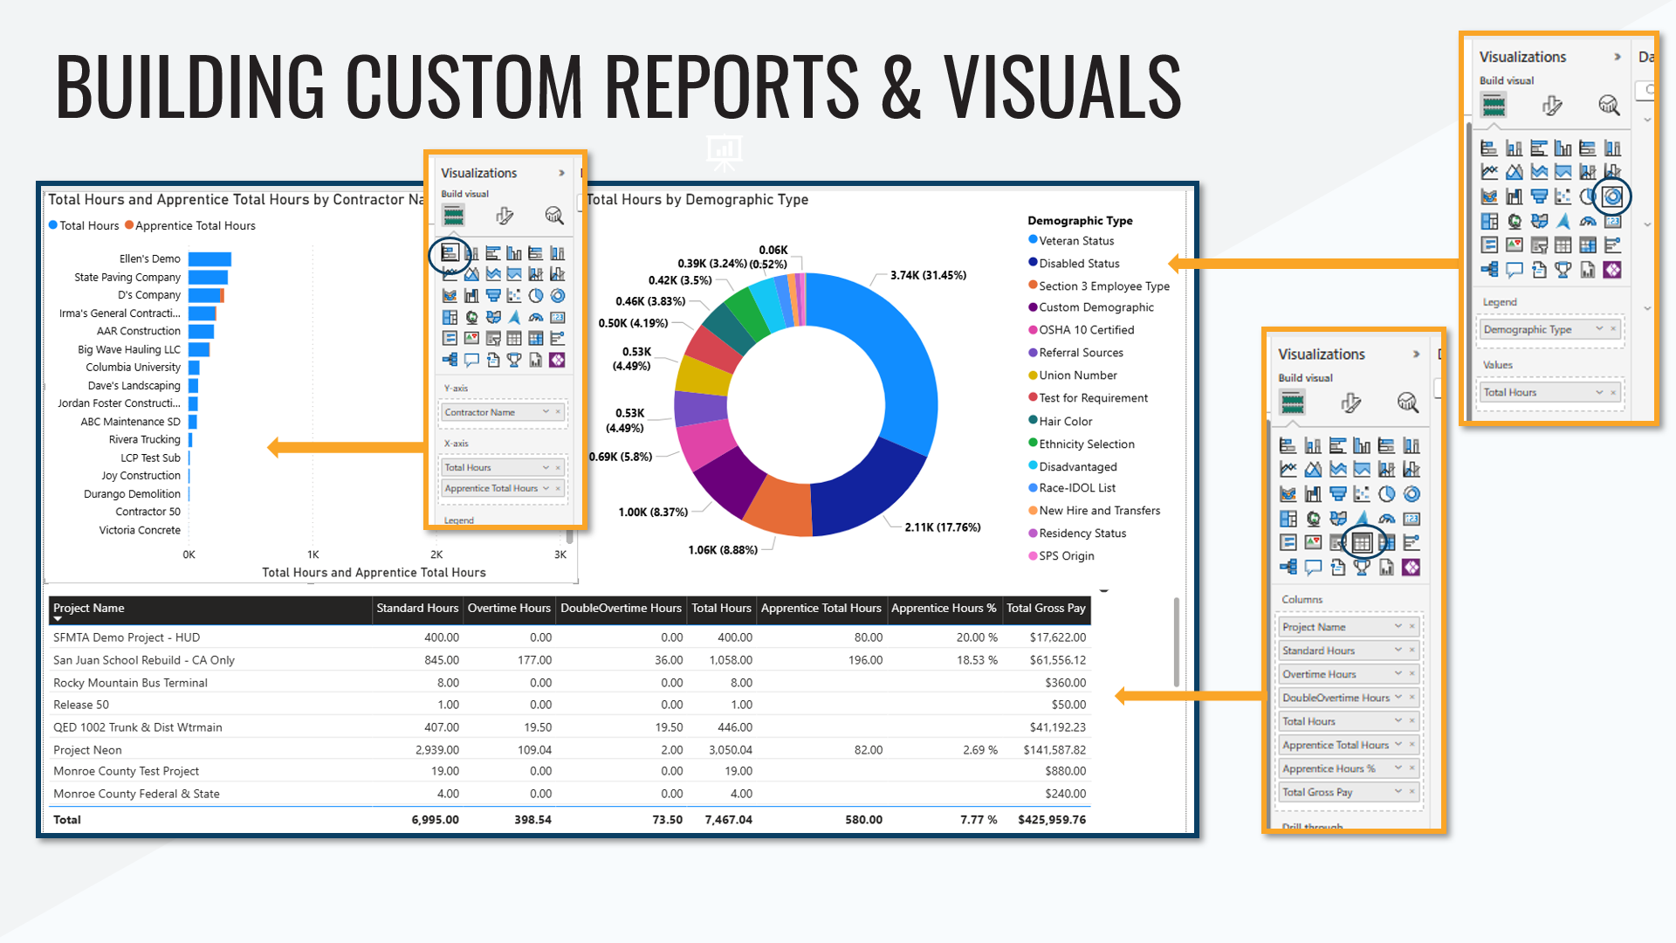Viewport: 1676px width, 943px height.
Task: Pick Q&A speech bubble icon in Columns panel
Action: pos(1313,568)
